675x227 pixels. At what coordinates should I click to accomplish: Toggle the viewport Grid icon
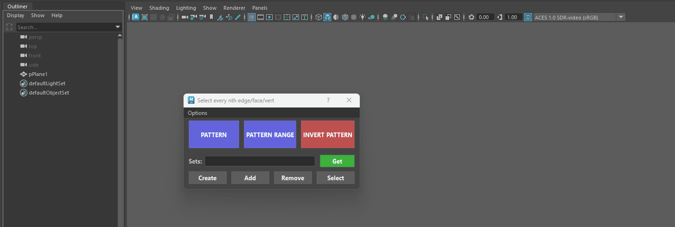point(252,17)
